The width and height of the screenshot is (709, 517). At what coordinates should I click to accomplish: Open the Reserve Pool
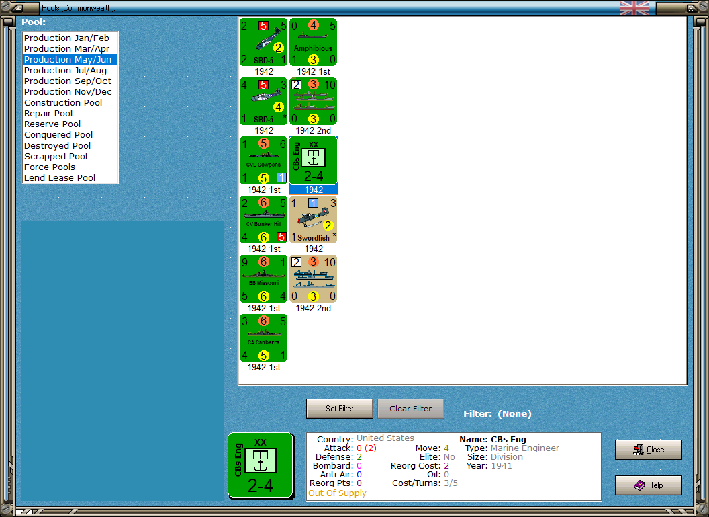coord(70,124)
